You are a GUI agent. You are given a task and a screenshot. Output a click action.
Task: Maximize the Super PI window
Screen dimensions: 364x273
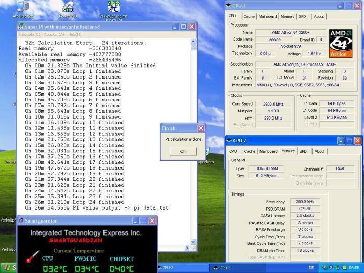(x=184, y=27)
